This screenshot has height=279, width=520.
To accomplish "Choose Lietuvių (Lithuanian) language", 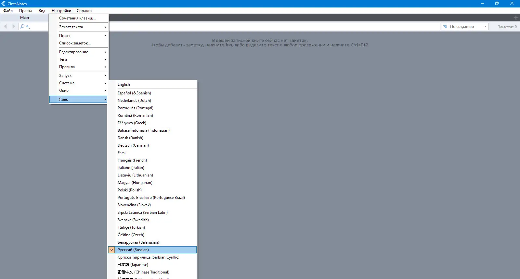I will (152, 175).
